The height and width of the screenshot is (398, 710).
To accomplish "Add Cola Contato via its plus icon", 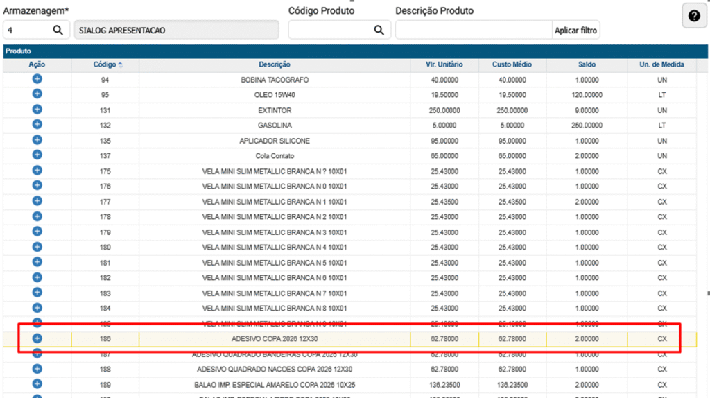I will click(37, 155).
